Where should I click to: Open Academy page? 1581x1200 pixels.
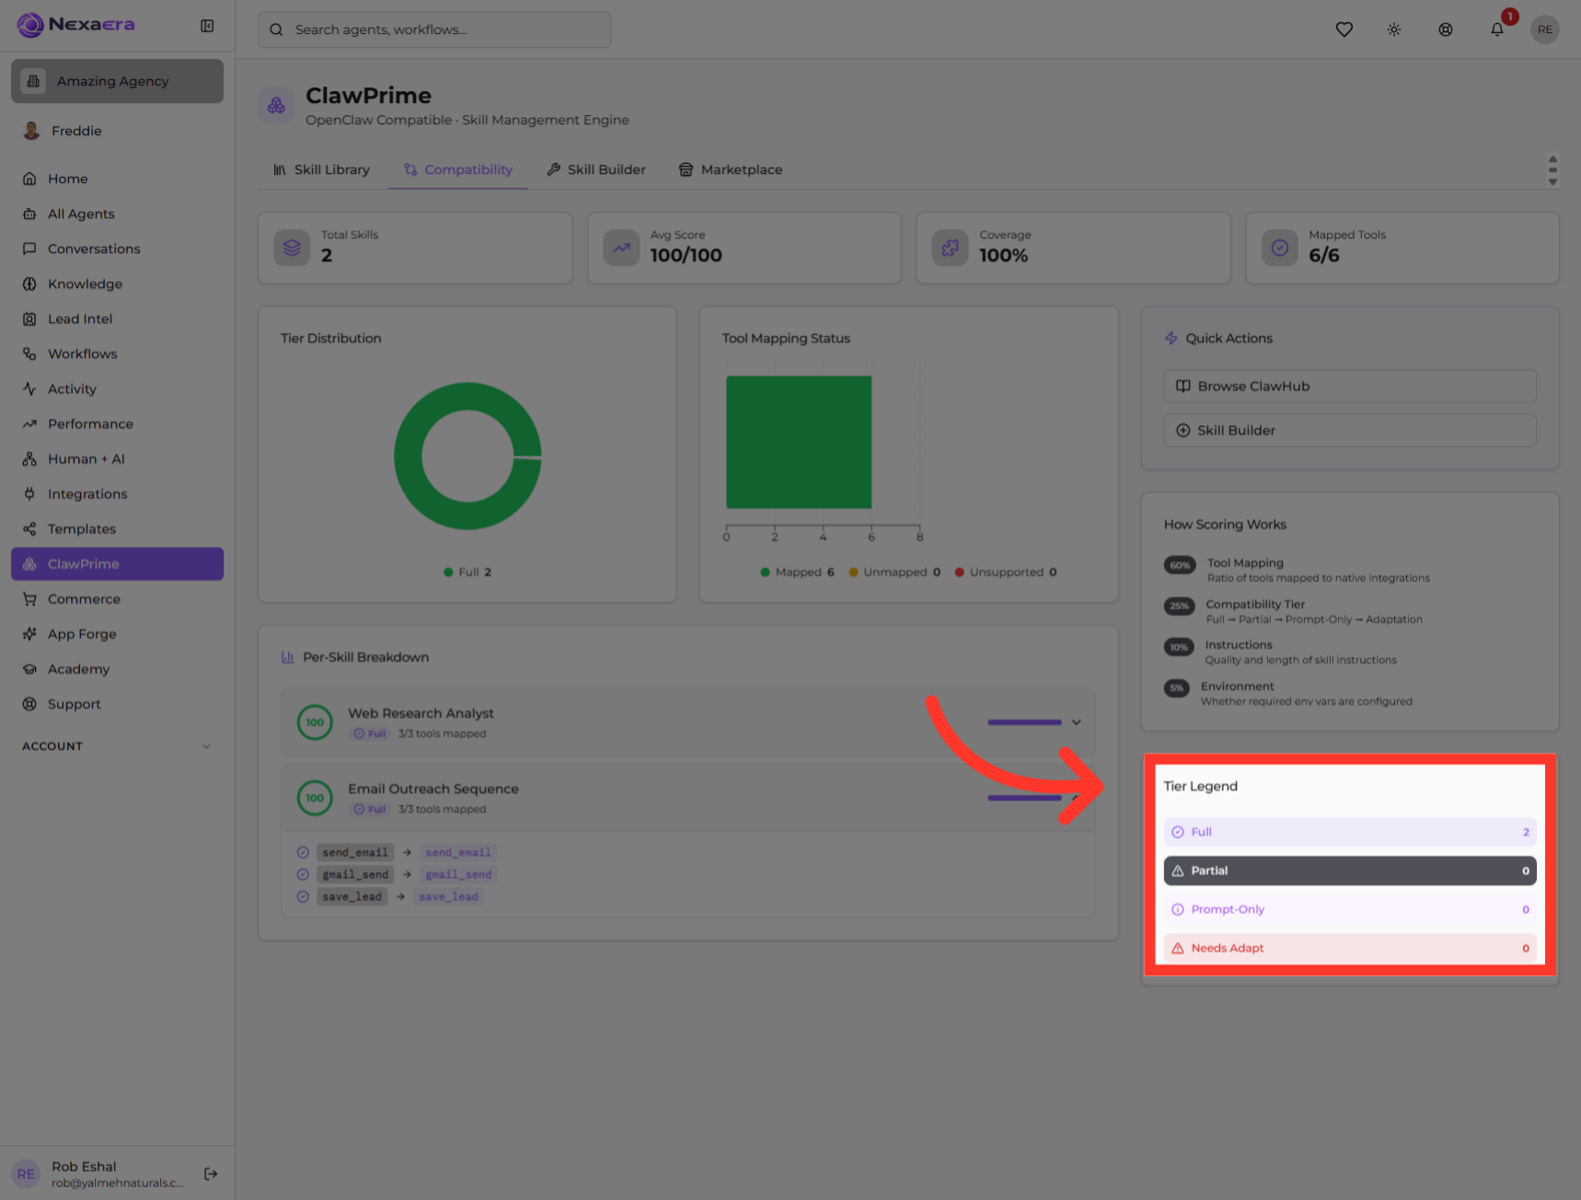click(117, 668)
